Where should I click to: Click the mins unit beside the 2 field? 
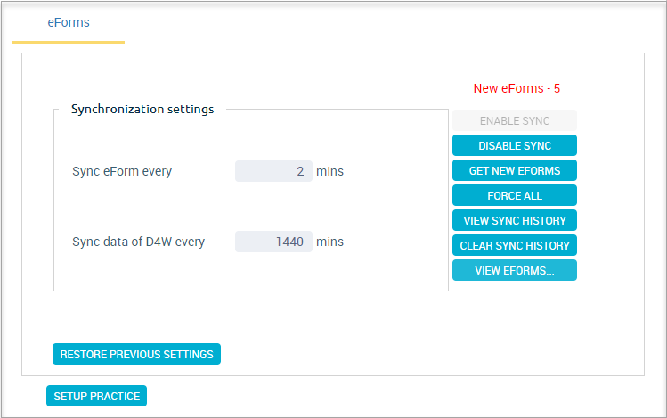coord(329,171)
